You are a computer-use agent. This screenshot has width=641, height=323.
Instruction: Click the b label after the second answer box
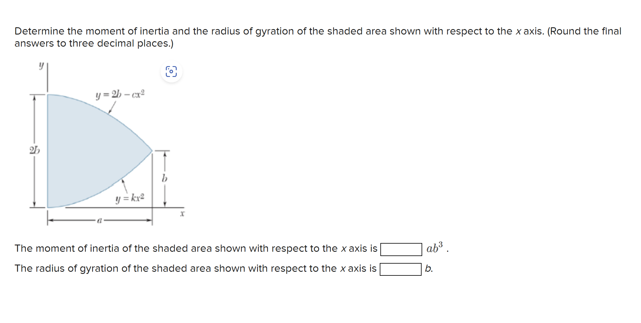(x=428, y=268)
